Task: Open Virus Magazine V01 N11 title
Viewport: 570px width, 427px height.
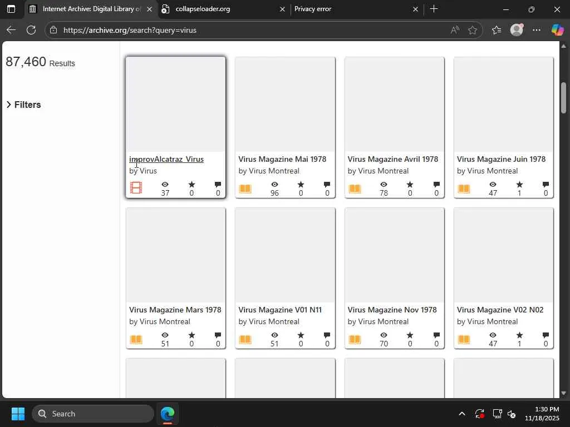Action: [280, 310]
